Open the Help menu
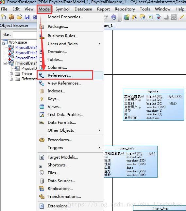The width and height of the screenshot is (186, 211). pos(180,9)
